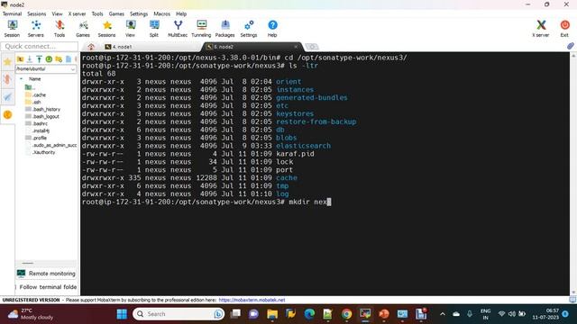Click the parent folder icon in SFTP toolbar

[20, 59]
